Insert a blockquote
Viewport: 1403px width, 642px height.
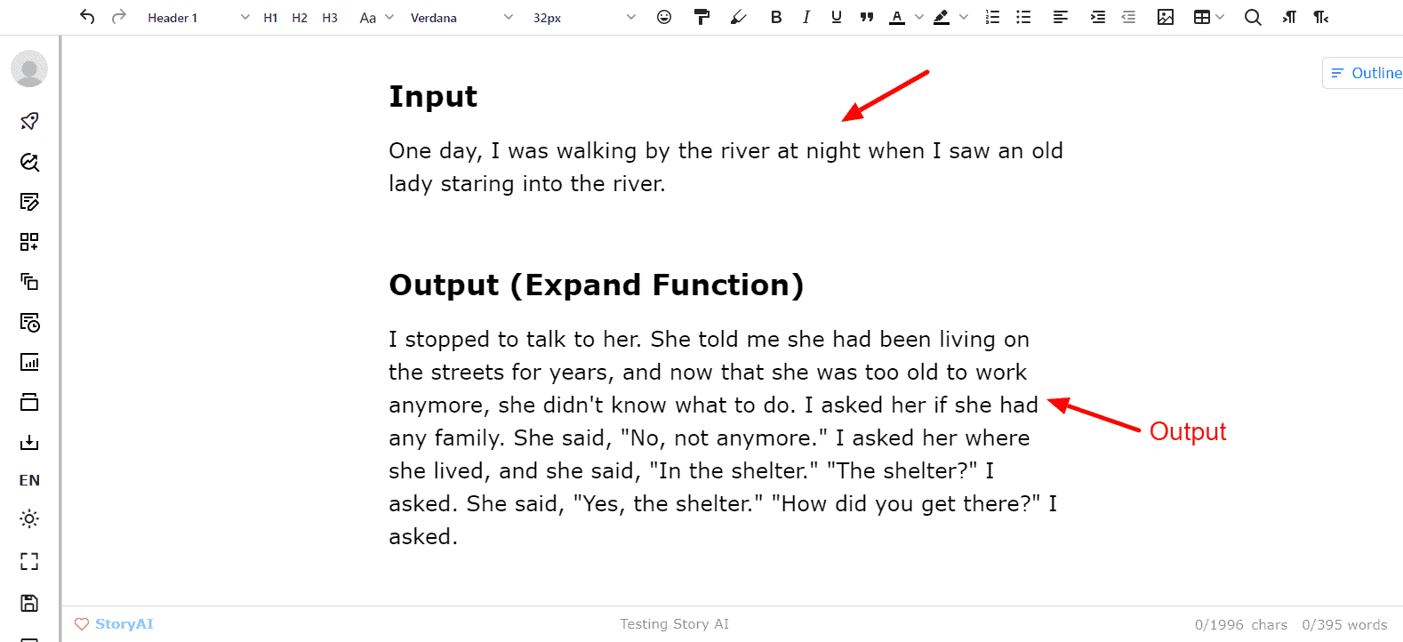coord(866,17)
